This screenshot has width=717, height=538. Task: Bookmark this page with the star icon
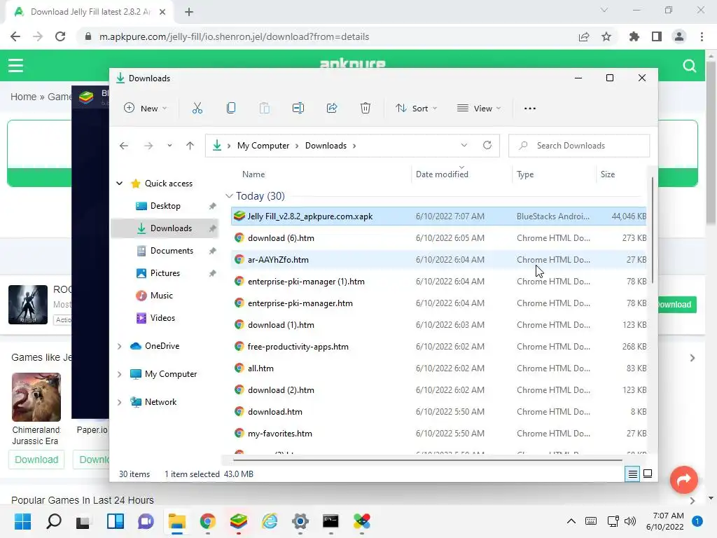click(x=606, y=36)
